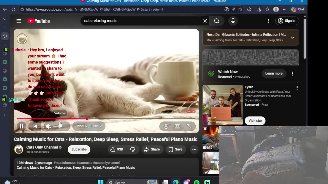This screenshot has height=184, width=328.
Task: Open the Windows Start menu
Action: tap(100, 182)
